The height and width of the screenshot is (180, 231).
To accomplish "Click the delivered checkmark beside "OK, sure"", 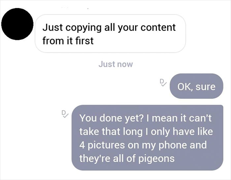I will (163, 82).
